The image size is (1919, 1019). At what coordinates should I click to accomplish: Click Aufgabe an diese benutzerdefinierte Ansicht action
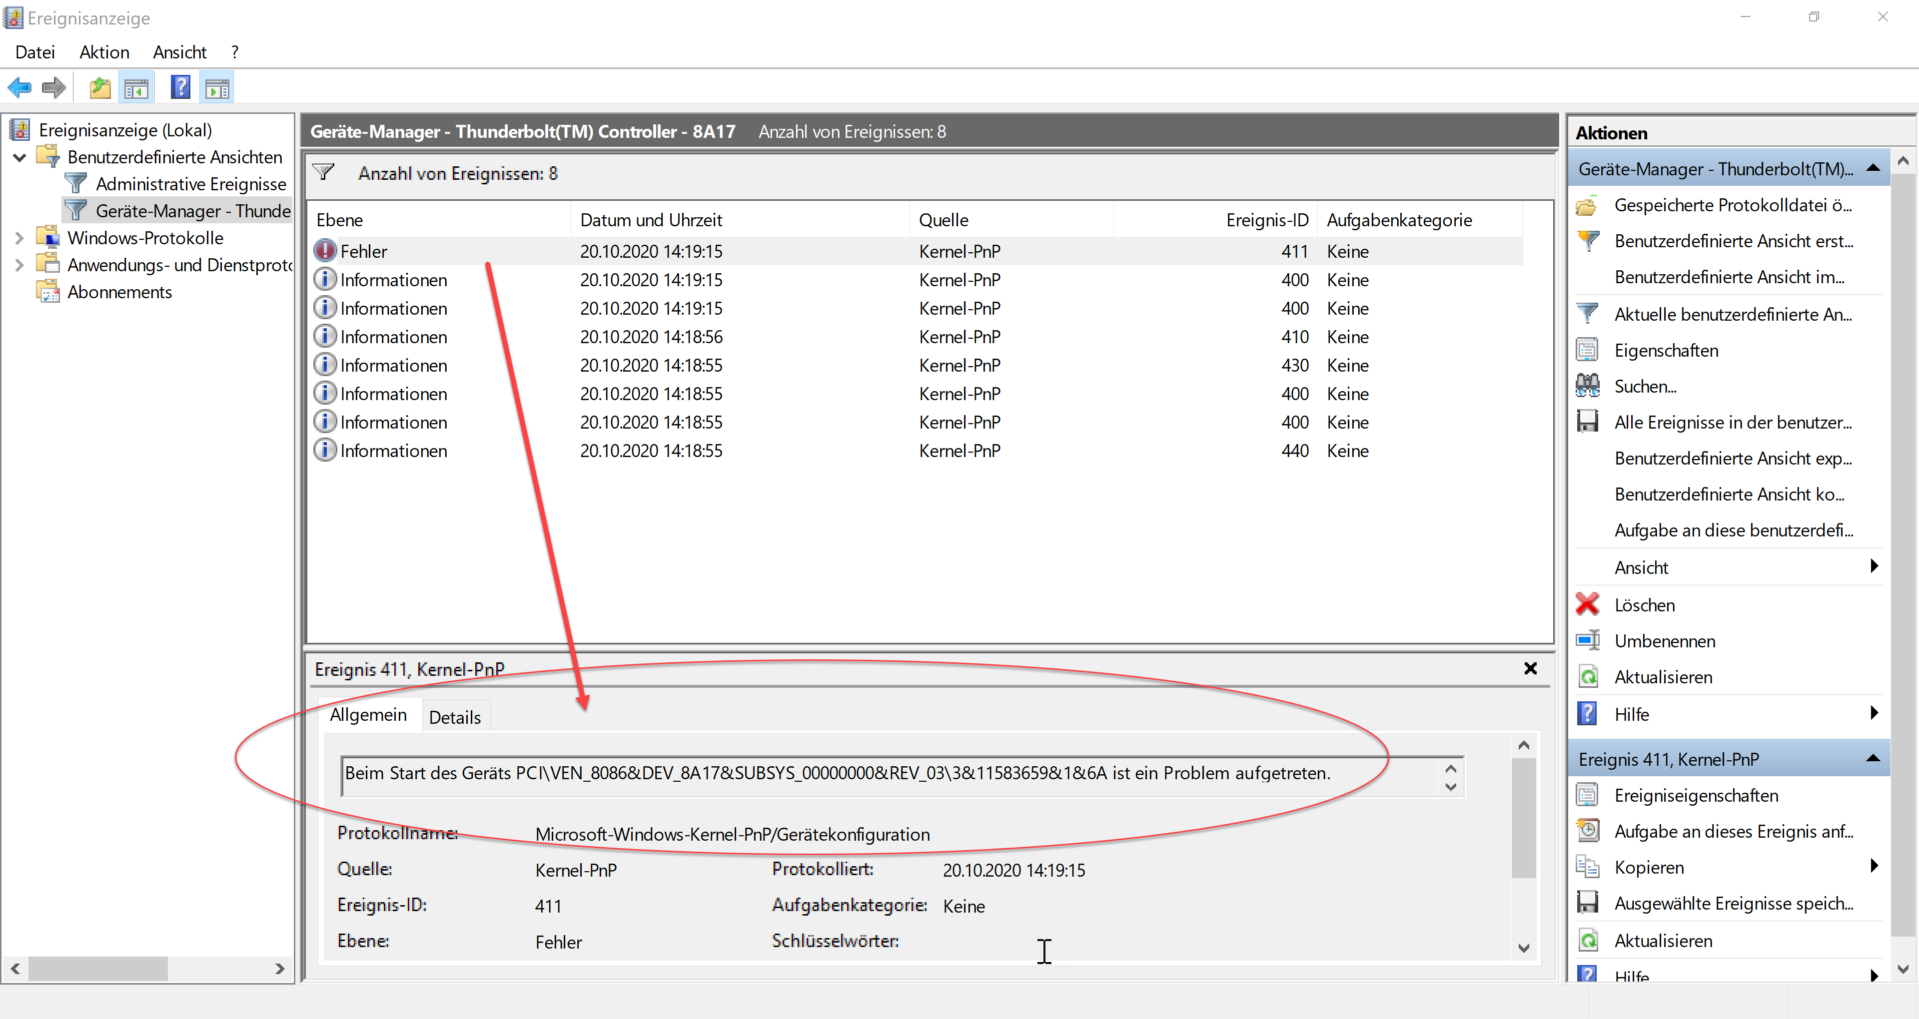click(x=1734, y=530)
